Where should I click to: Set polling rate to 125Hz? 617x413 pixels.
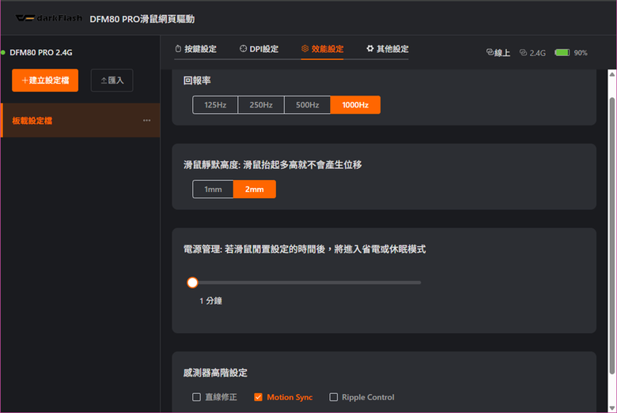(x=215, y=105)
